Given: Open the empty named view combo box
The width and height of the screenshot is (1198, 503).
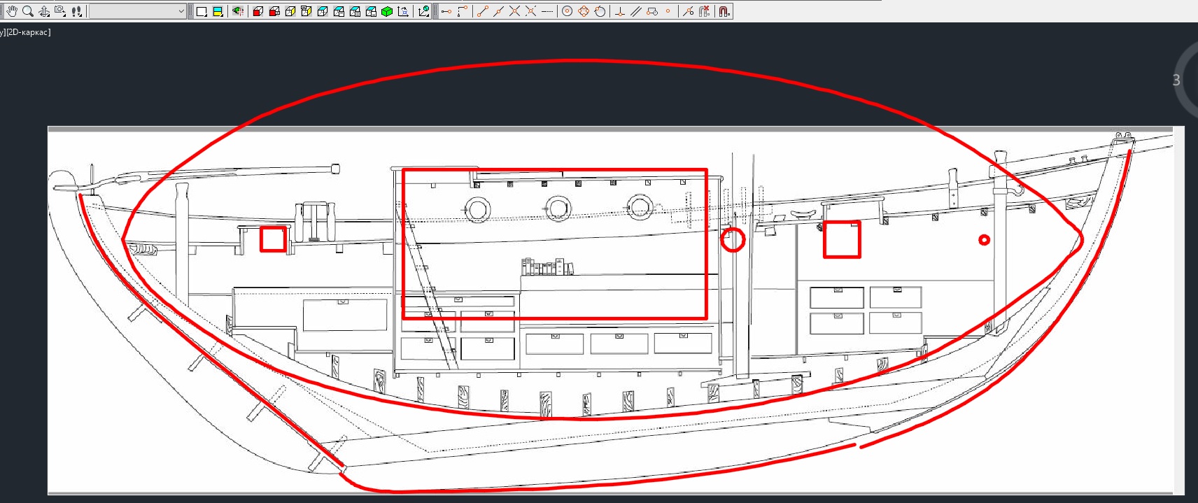Looking at the screenshot, I should click(x=137, y=11).
